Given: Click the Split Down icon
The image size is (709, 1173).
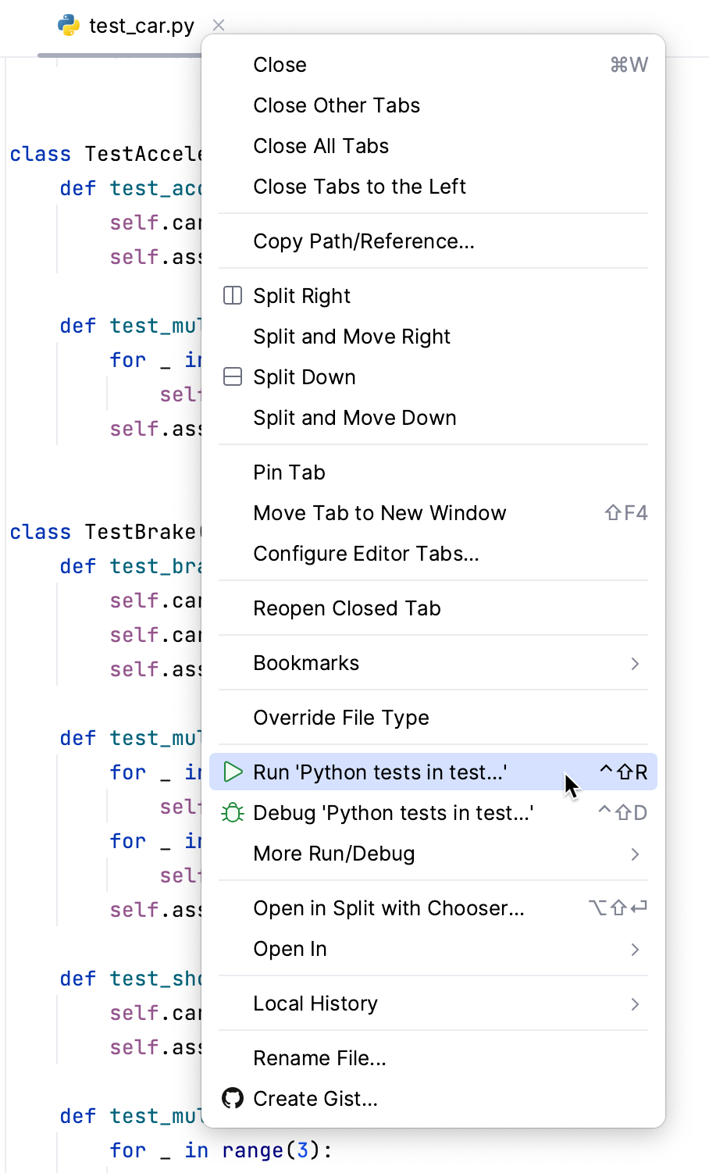Looking at the screenshot, I should 232,376.
